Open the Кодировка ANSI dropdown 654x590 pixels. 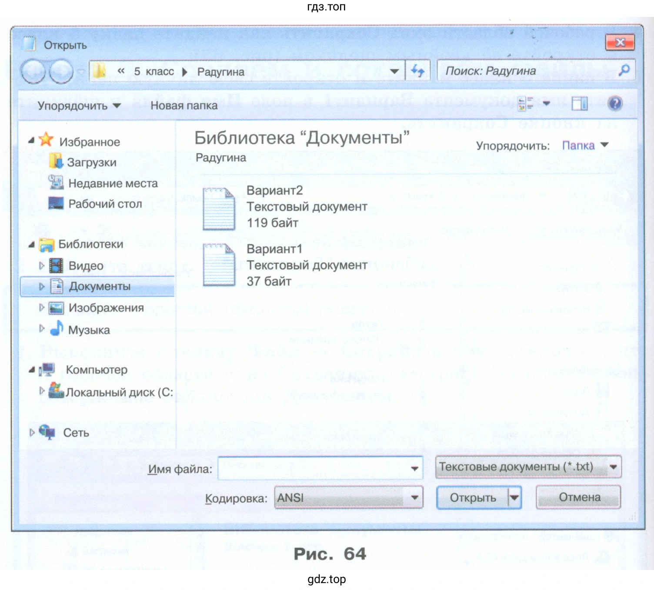(414, 497)
